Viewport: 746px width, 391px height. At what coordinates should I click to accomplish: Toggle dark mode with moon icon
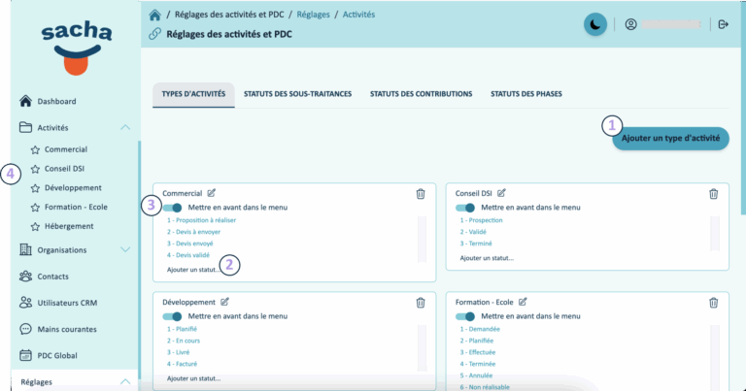(595, 24)
